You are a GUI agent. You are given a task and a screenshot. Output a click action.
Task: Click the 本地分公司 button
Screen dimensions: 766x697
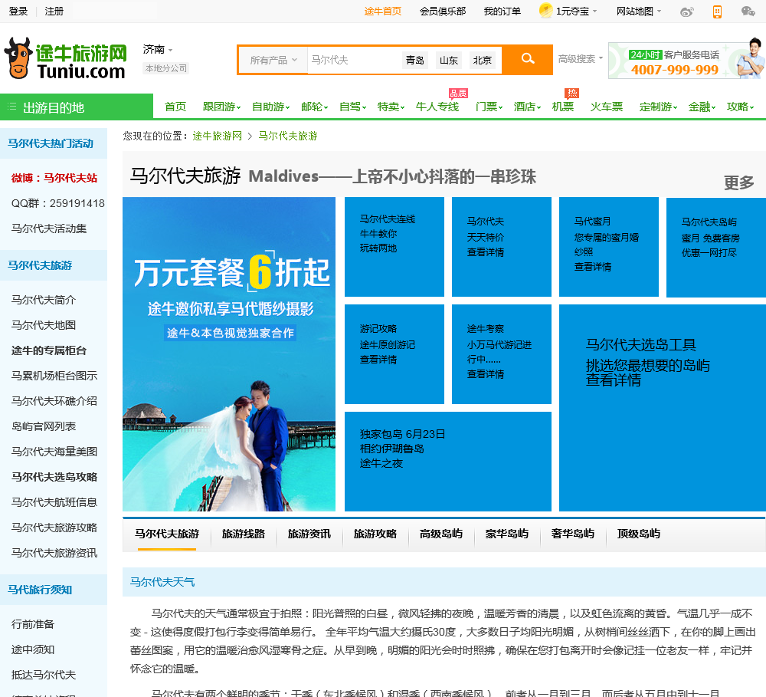[166, 68]
